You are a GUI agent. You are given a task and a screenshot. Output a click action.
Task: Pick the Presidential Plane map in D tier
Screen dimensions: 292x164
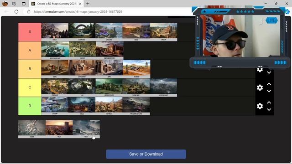coord(136,106)
